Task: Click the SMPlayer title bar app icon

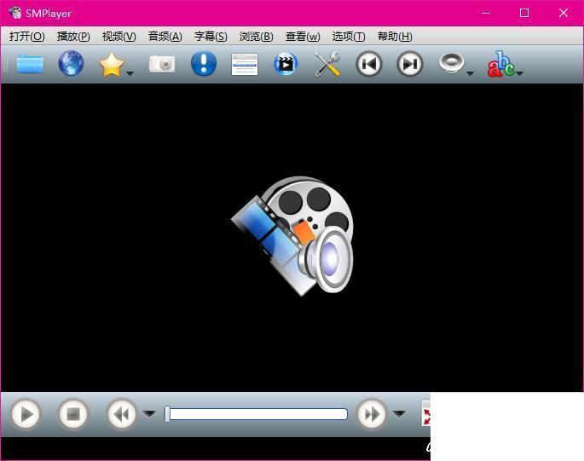Action: pyautogui.click(x=14, y=13)
